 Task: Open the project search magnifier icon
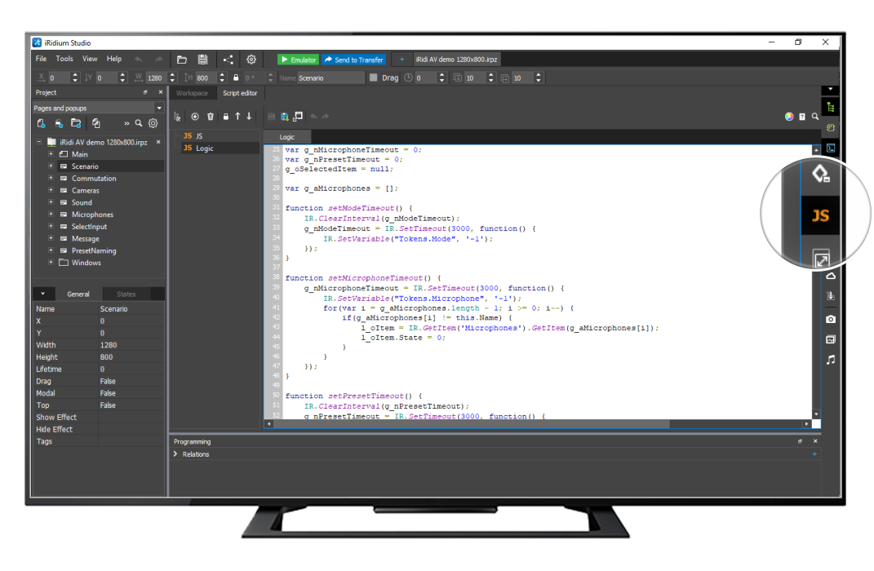[x=139, y=123]
